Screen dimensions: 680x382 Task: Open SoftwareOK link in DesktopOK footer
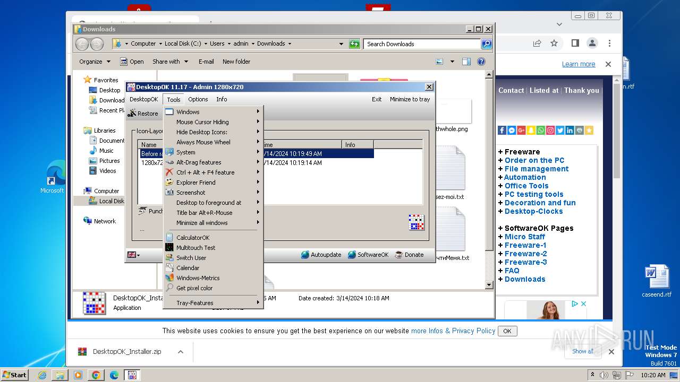click(x=368, y=255)
